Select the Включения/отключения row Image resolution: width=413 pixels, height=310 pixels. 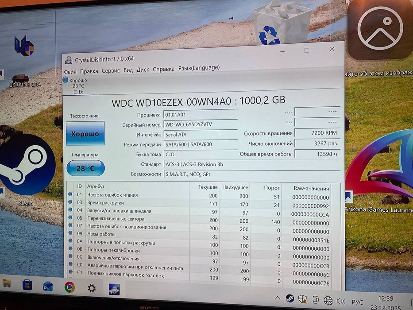pyautogui.click(x=199, y=260)
